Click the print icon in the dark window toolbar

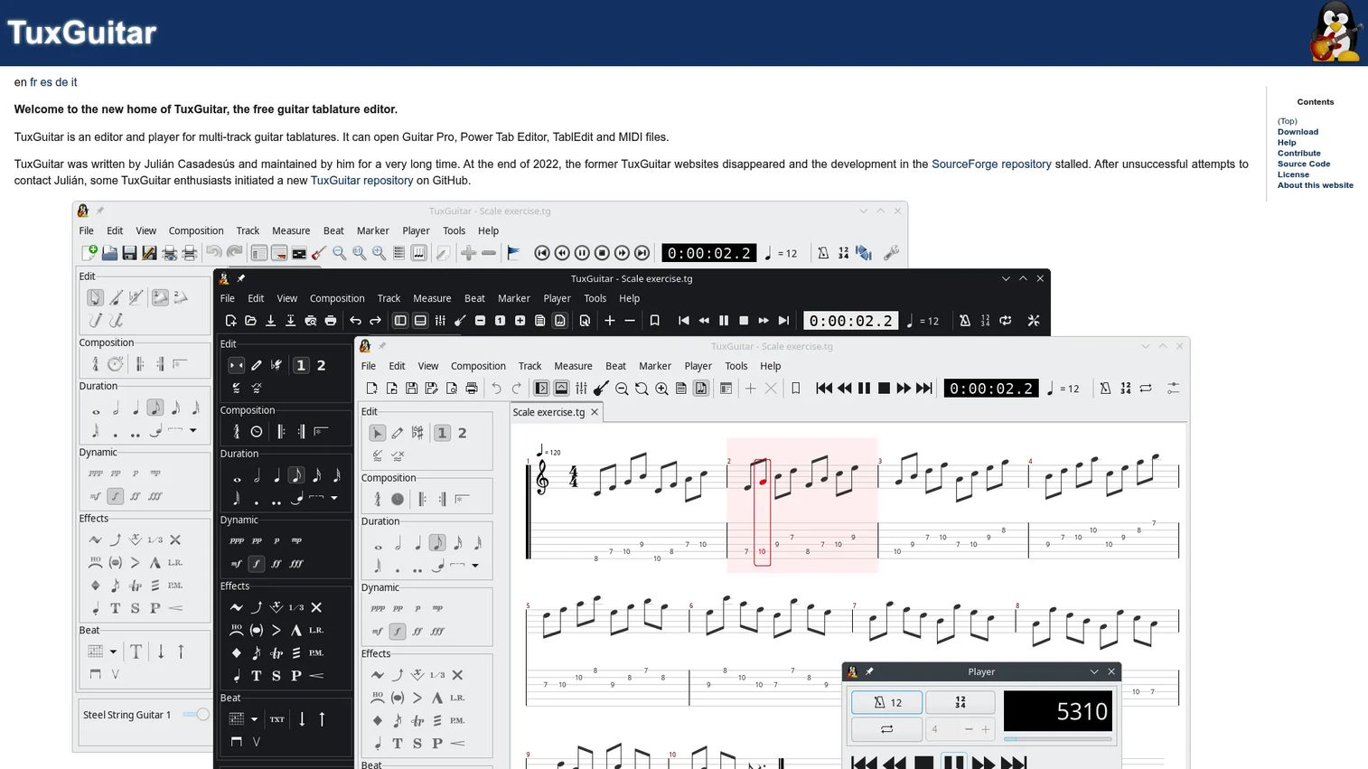(x=331, y=321)
